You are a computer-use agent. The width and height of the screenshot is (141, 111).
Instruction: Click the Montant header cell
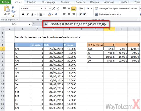click(x=70, y=45)
